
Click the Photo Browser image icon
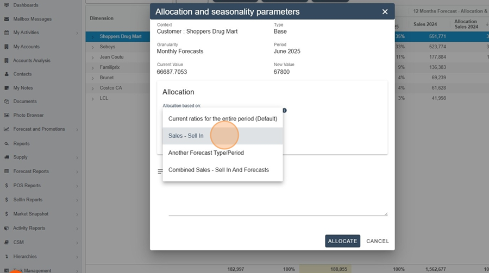7,115
